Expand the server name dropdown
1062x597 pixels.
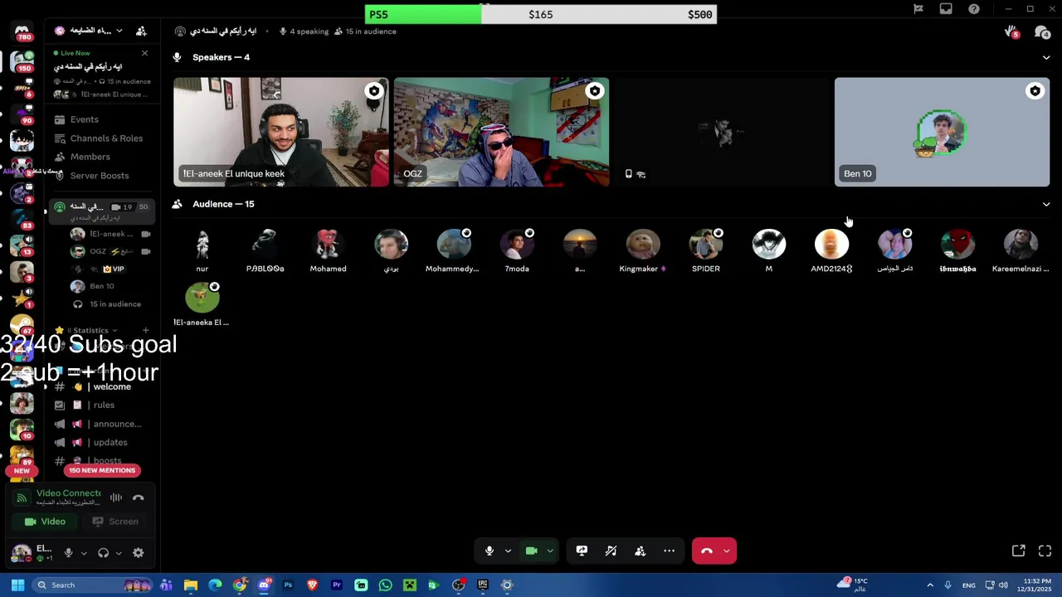click(119, 31)
